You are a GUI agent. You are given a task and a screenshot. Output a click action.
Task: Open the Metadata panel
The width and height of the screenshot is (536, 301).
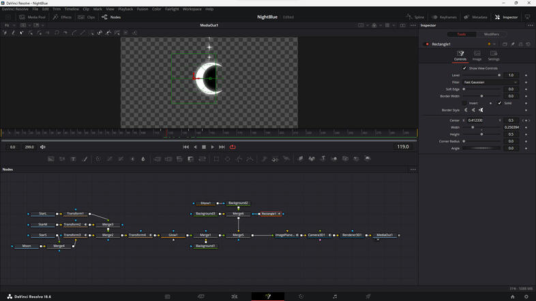pos(476,17)
